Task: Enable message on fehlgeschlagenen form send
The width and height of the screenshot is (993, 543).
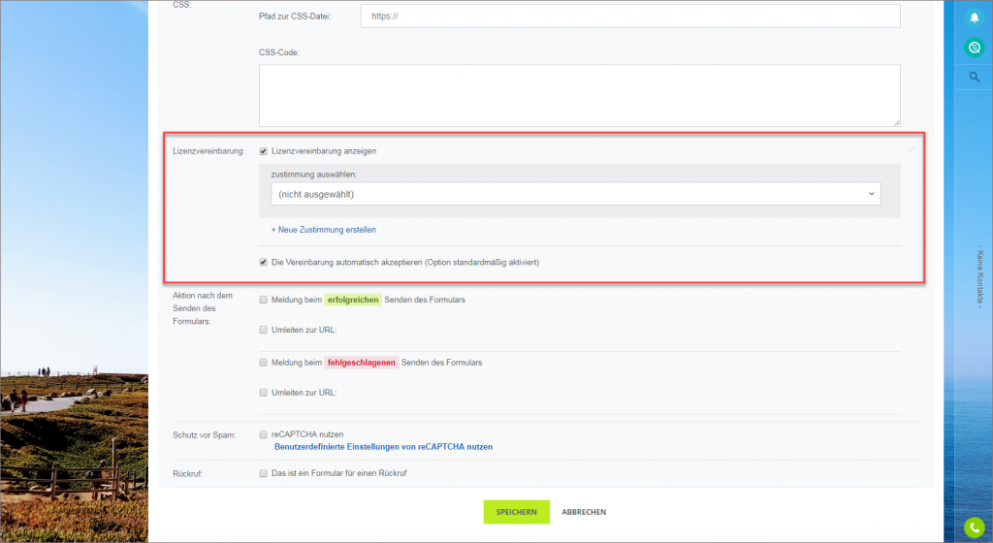Action: (x=264, y=363)
